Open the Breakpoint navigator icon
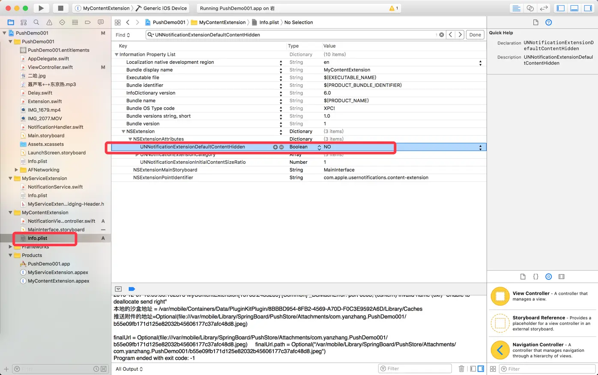This screenshot has width=598, height=375. 88,22
